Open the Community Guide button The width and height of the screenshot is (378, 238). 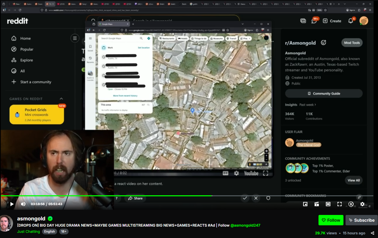[x=324, y=93]
